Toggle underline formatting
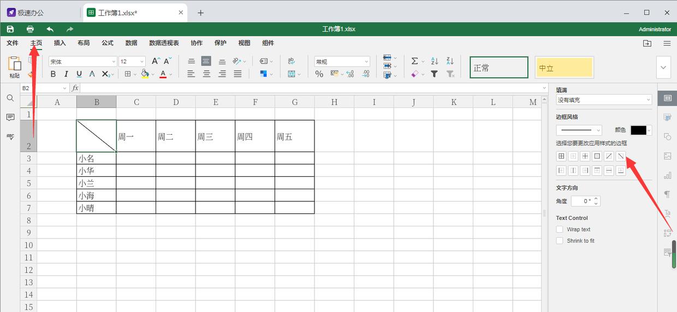 point(79,74)
